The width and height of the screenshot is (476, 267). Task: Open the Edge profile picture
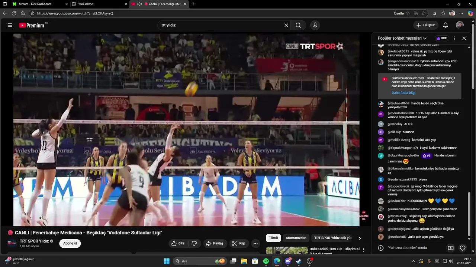452,13
